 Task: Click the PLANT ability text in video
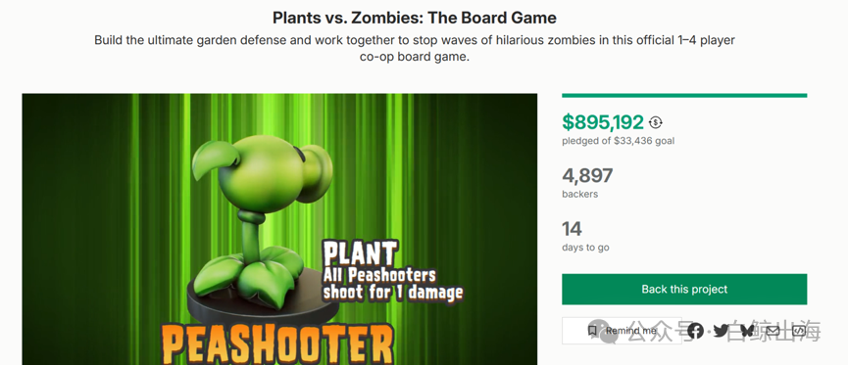click(393, 271)
